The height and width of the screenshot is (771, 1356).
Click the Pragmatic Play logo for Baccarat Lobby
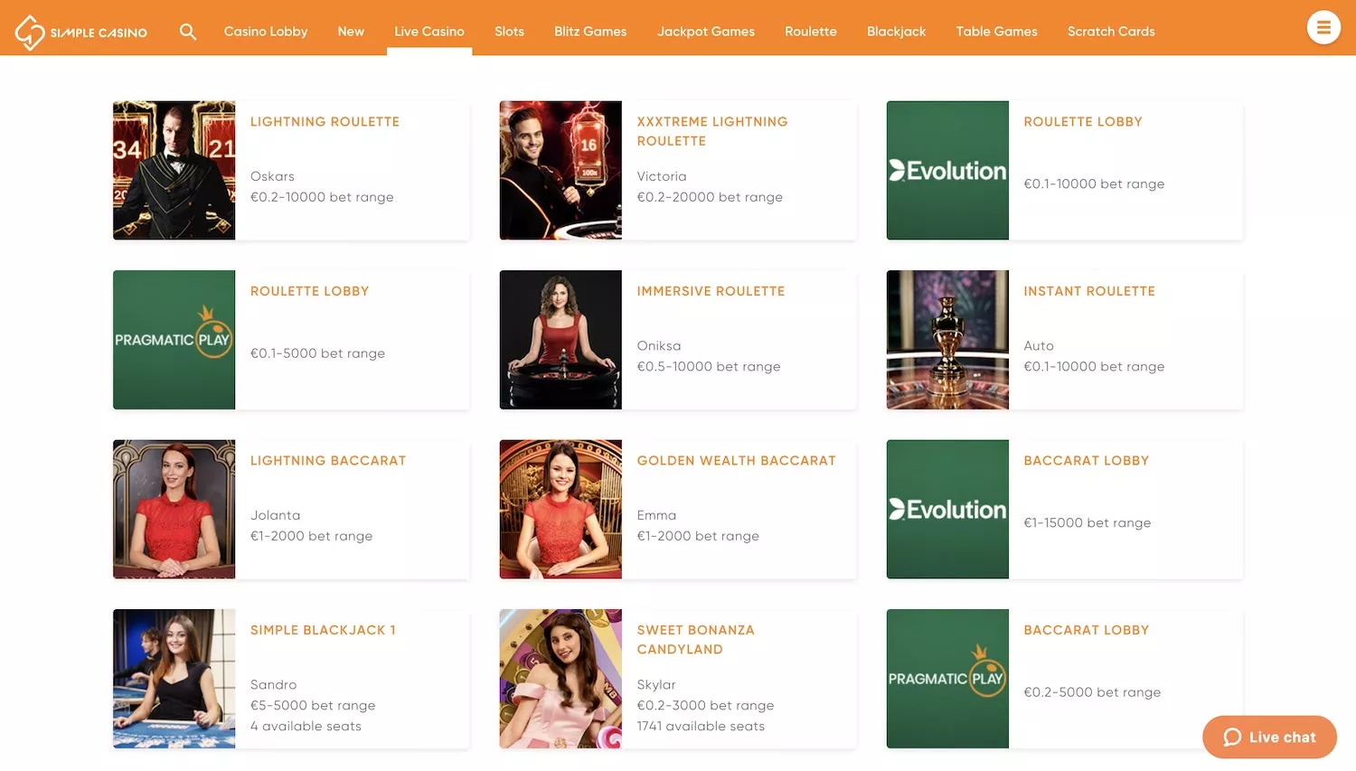click(947, 679)
